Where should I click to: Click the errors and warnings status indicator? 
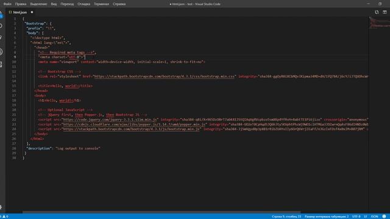tap(5, 217)
